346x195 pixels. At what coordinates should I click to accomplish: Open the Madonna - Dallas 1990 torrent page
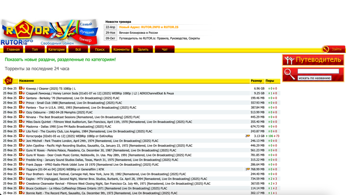pyautogui.click(x=69, y=126)
